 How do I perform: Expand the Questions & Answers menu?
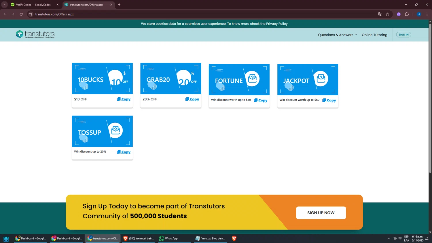click(x=337, y=35)
